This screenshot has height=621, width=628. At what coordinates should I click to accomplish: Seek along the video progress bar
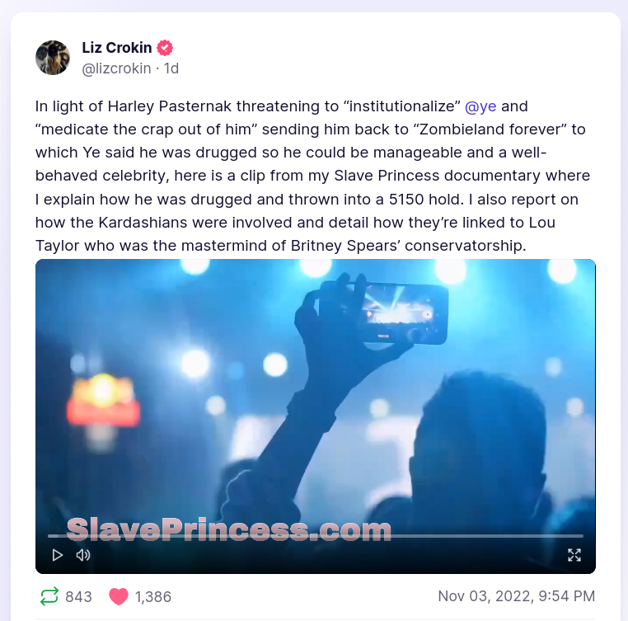click(x=313, y=536)
